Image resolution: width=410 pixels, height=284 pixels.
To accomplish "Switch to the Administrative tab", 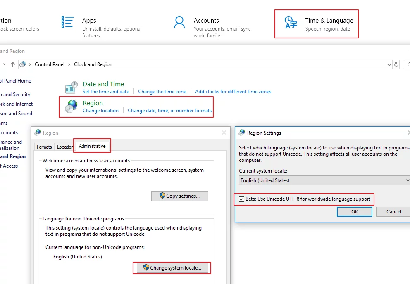I will tap(92, 146).
